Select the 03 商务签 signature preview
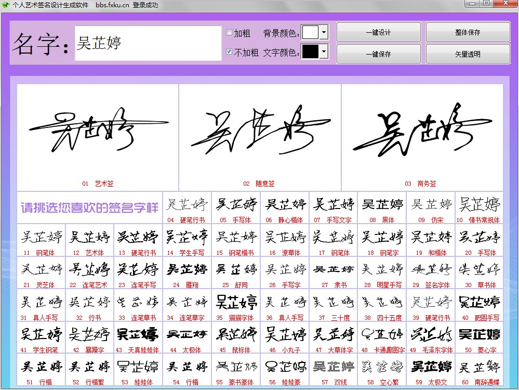The image size is (519, 390). tap(422, 137)
